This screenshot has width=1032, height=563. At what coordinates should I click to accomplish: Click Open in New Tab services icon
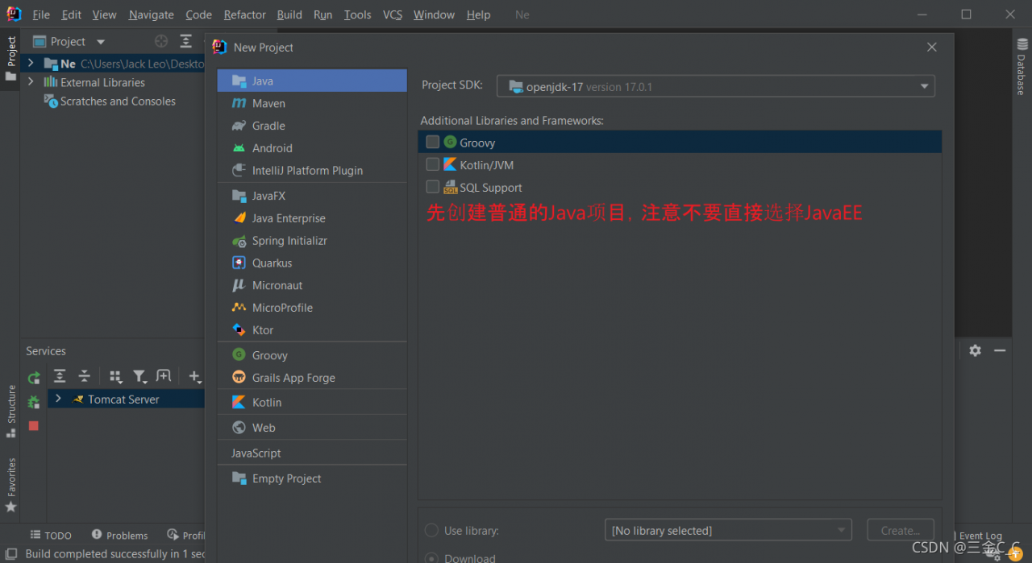tap(164, 376)
